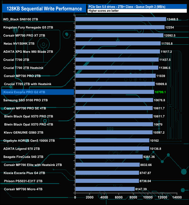This screenshot has height=205, width=189.
Task: Click the axis label 10000
Action: (x=148, y=197)
